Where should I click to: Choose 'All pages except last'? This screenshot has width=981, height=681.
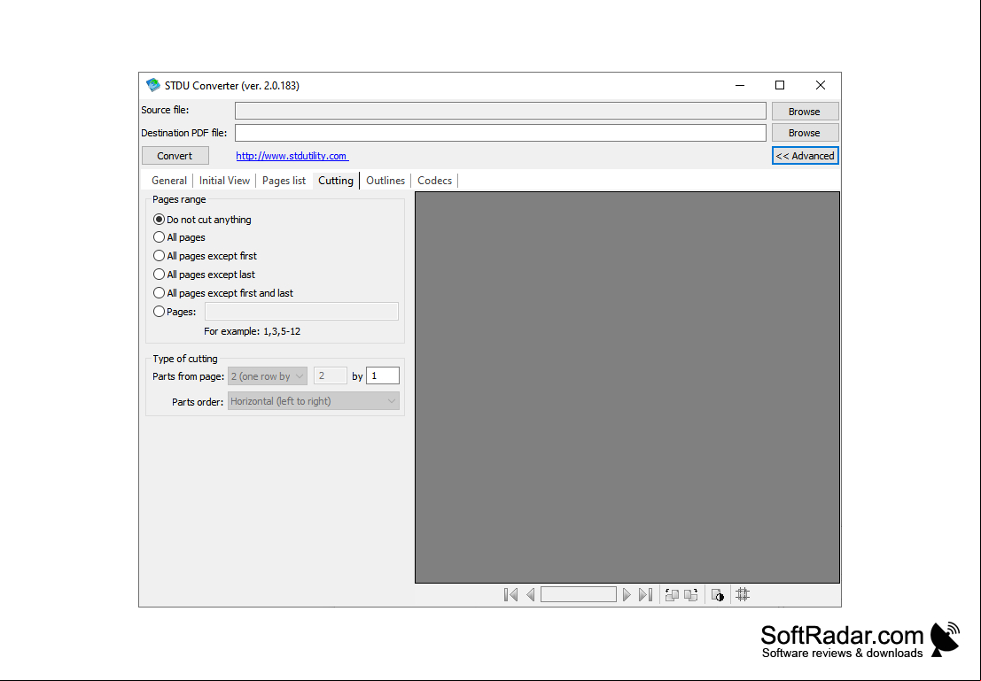click(204, 275)
